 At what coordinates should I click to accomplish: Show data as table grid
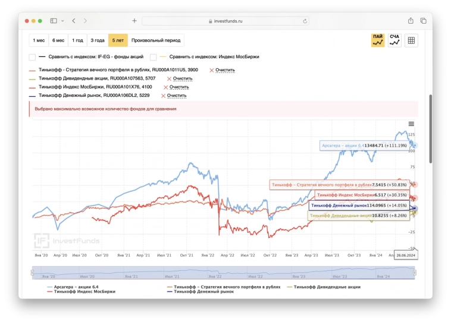click(x=411, y=40)
